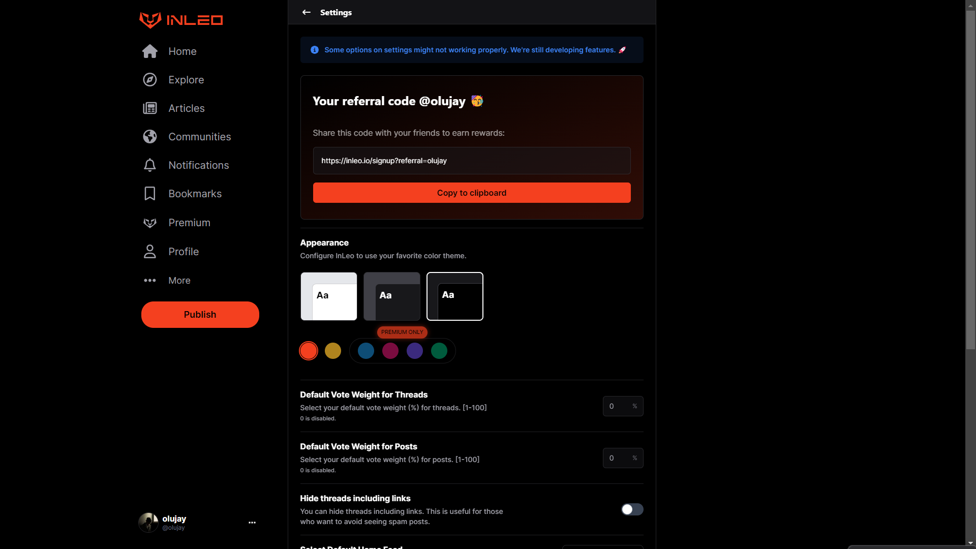This screenshot has width=976, height=549.
Task: Click the InLeo logo
Action: (181, 20)
